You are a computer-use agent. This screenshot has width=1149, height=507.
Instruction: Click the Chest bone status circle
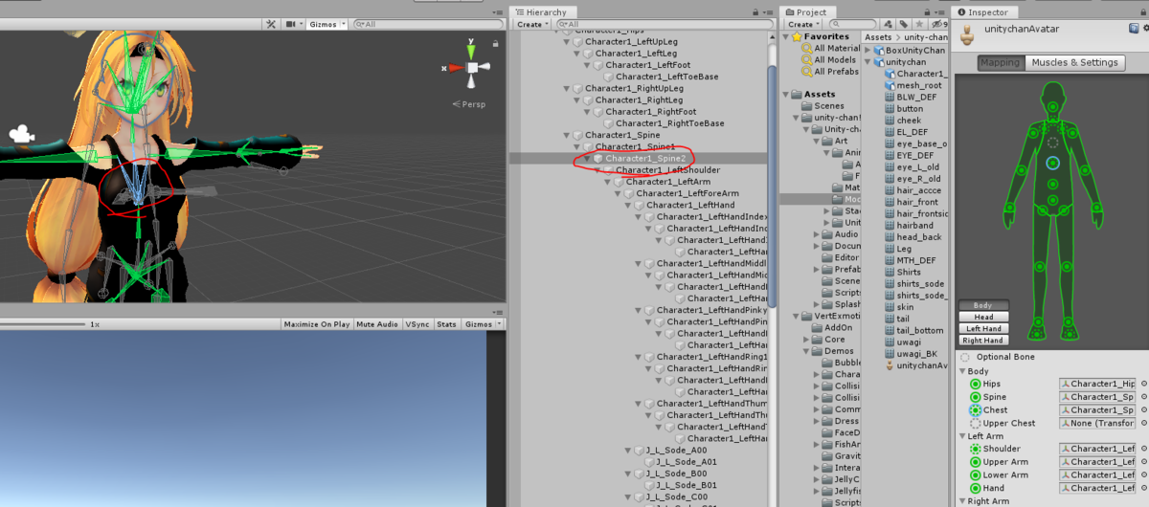pyautogui.click(x=975, y=410)
